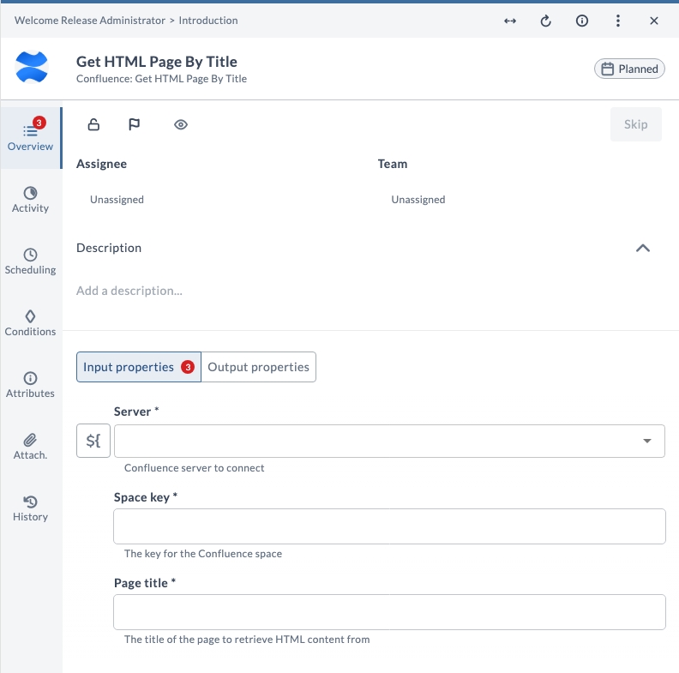
Task: Click into the Page title field
Action: (389, 612)
